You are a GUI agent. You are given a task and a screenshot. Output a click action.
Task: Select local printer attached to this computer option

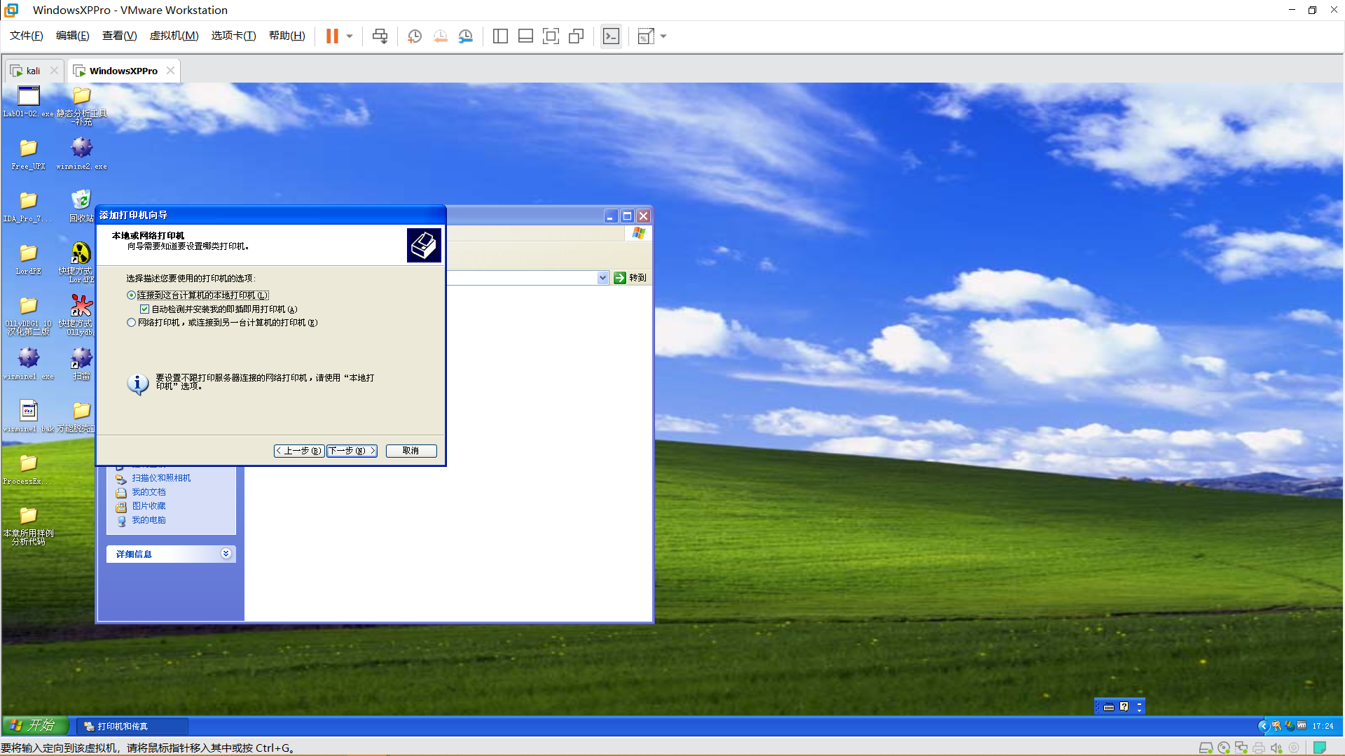198,295
